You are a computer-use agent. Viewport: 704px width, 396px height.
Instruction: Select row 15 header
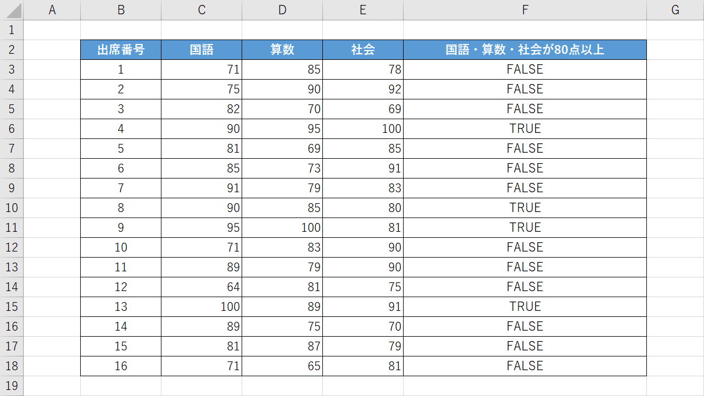12,306
